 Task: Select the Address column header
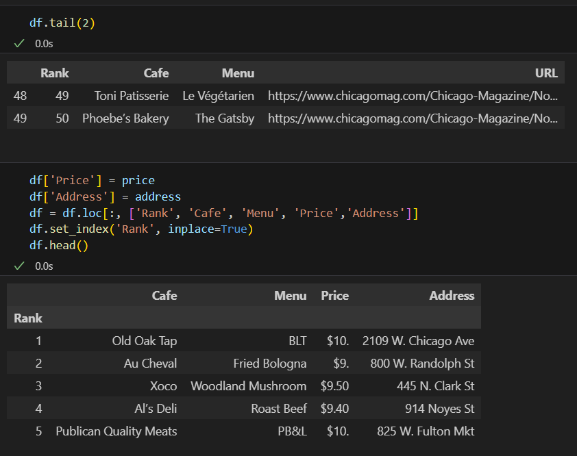pos(452,295)
